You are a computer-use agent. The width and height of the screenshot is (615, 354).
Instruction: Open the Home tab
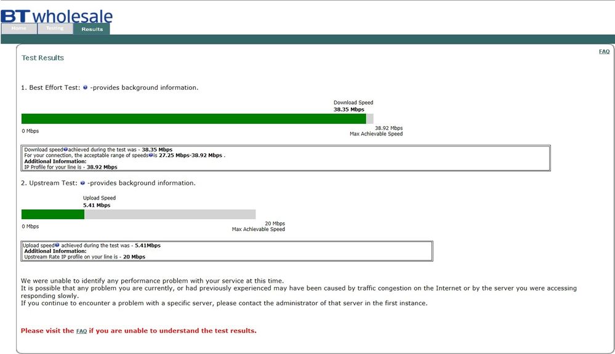(x=19, y=28)
